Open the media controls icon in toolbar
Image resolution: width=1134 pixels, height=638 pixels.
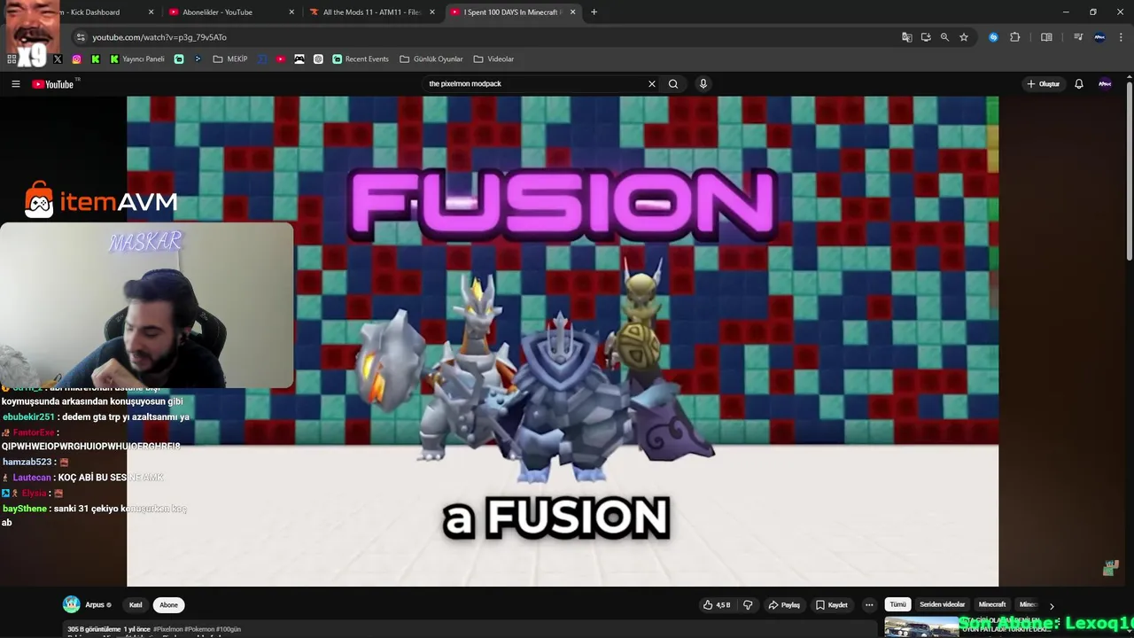1078,37
